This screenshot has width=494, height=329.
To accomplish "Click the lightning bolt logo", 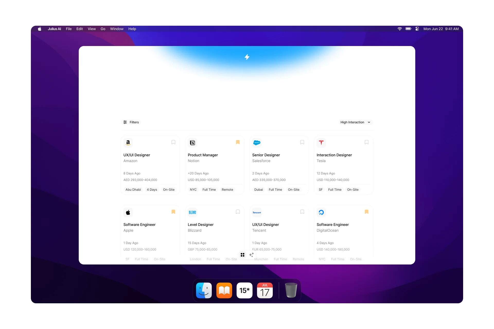I will (x=247, y=57).
